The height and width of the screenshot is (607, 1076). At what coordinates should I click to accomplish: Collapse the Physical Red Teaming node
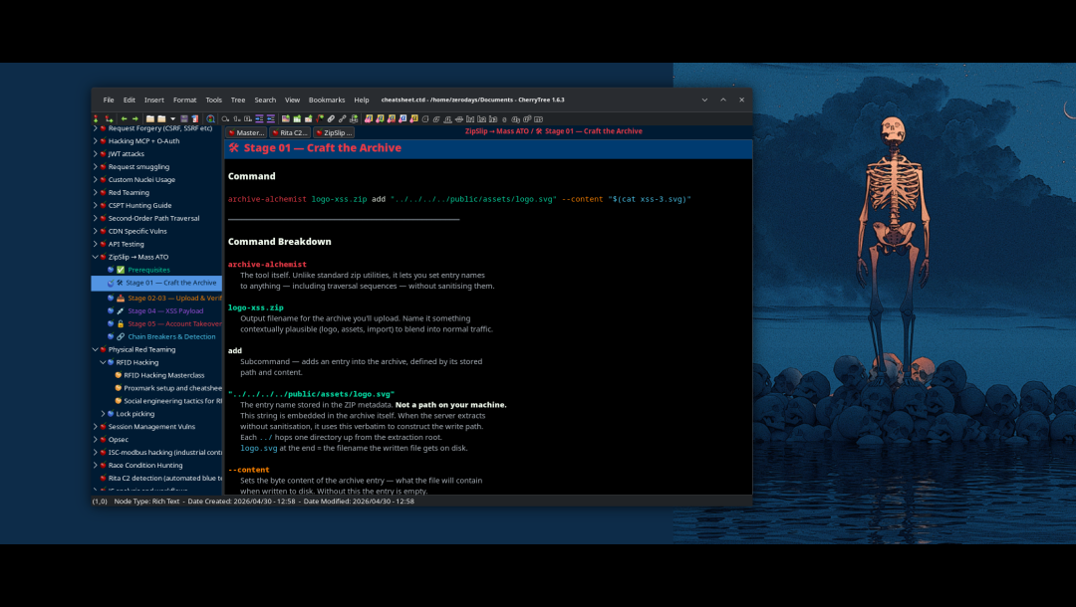click(96, 349)
